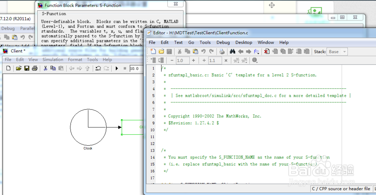Increment value with plus button
376x195 pixels.
point(194,60)
